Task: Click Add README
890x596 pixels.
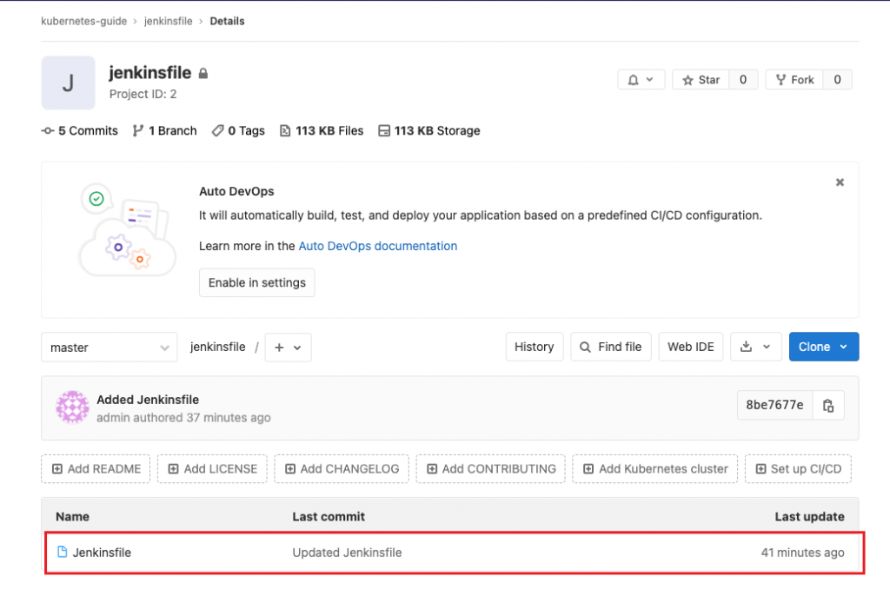Action: point(96,469)
